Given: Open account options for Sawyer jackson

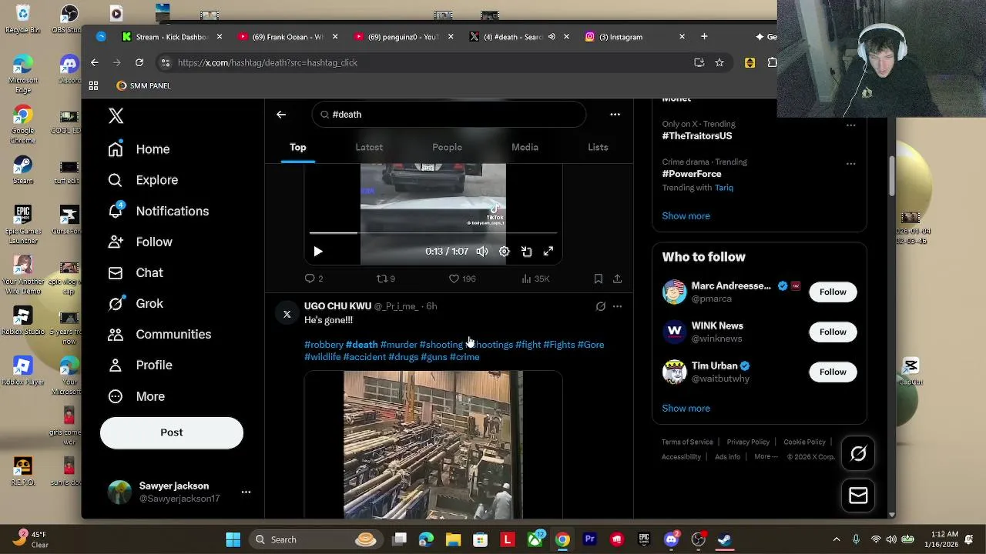Looking at the screenshot, I should pos(246,492).
